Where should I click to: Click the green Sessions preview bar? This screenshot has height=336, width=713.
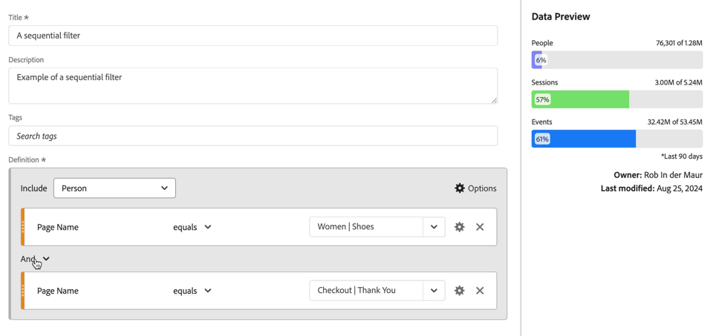pyautogui.click(x=581, y=99)
